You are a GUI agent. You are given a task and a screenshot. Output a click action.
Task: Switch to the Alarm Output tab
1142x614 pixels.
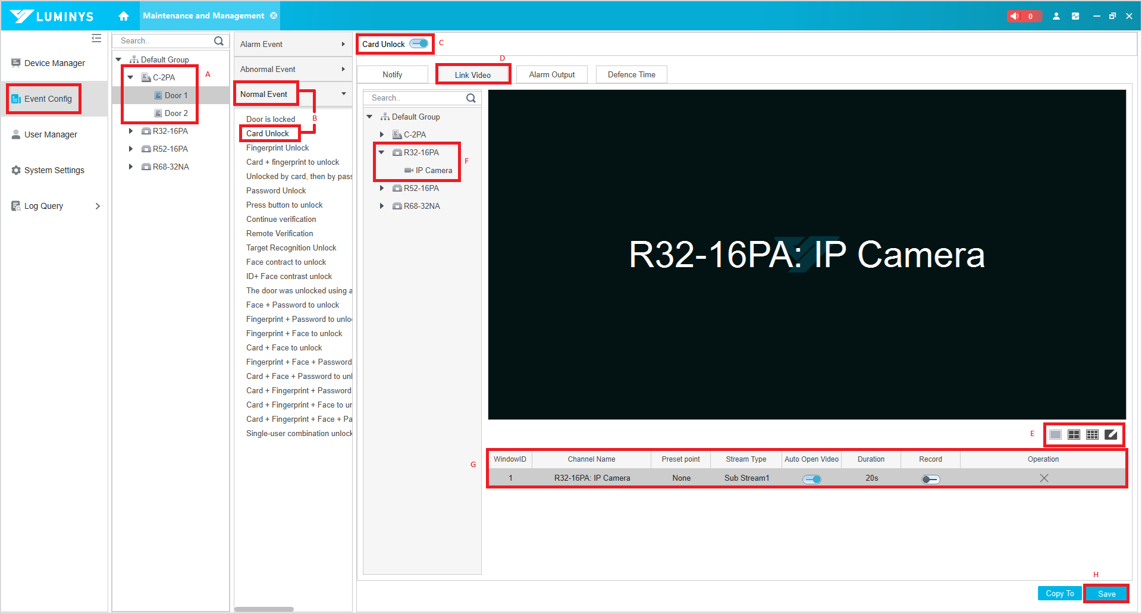pos(551,74)
